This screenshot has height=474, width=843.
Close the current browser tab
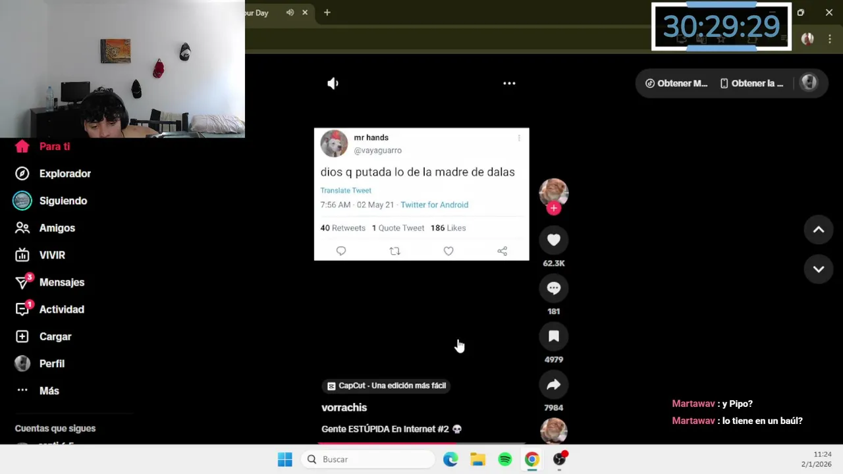(x=305, y=13)
